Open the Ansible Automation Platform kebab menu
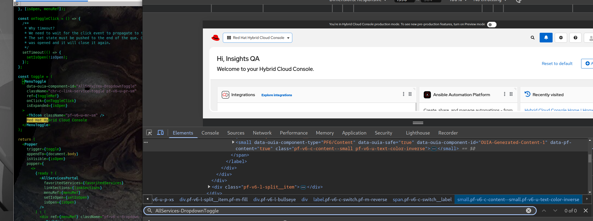 click(x=504, y=94)
